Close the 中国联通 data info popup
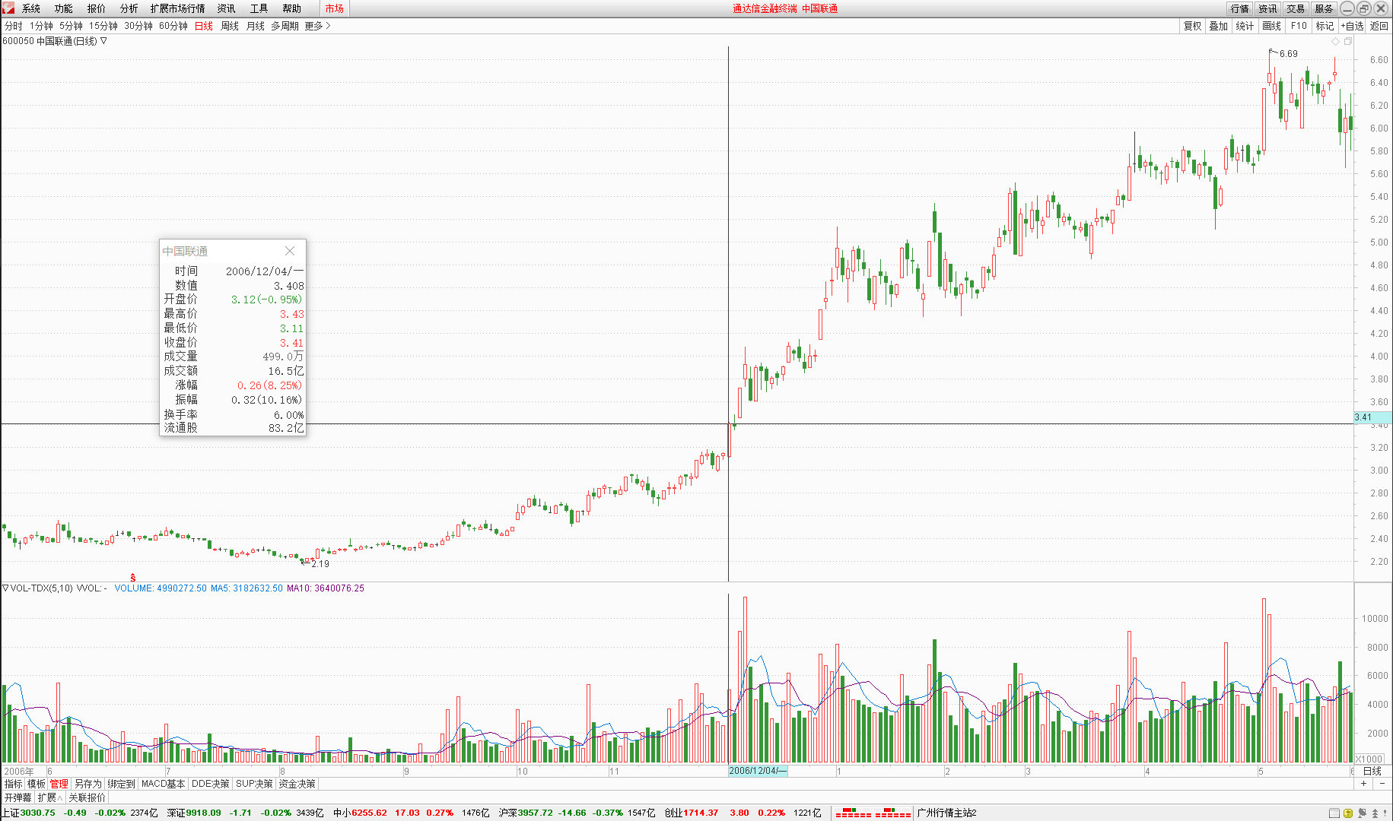This screenshot has width=1393, height=821. click(x=290, y=251)
